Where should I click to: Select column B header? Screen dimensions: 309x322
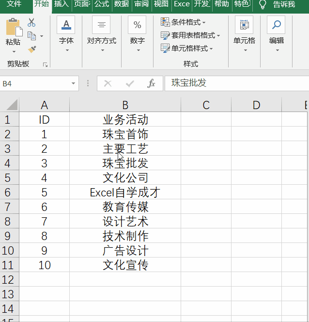[x=125, y=105]
